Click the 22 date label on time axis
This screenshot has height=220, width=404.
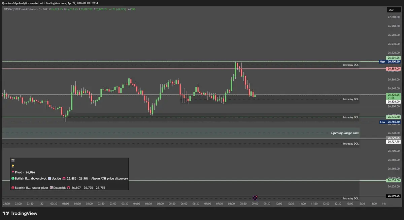click(x=42, y=204)
